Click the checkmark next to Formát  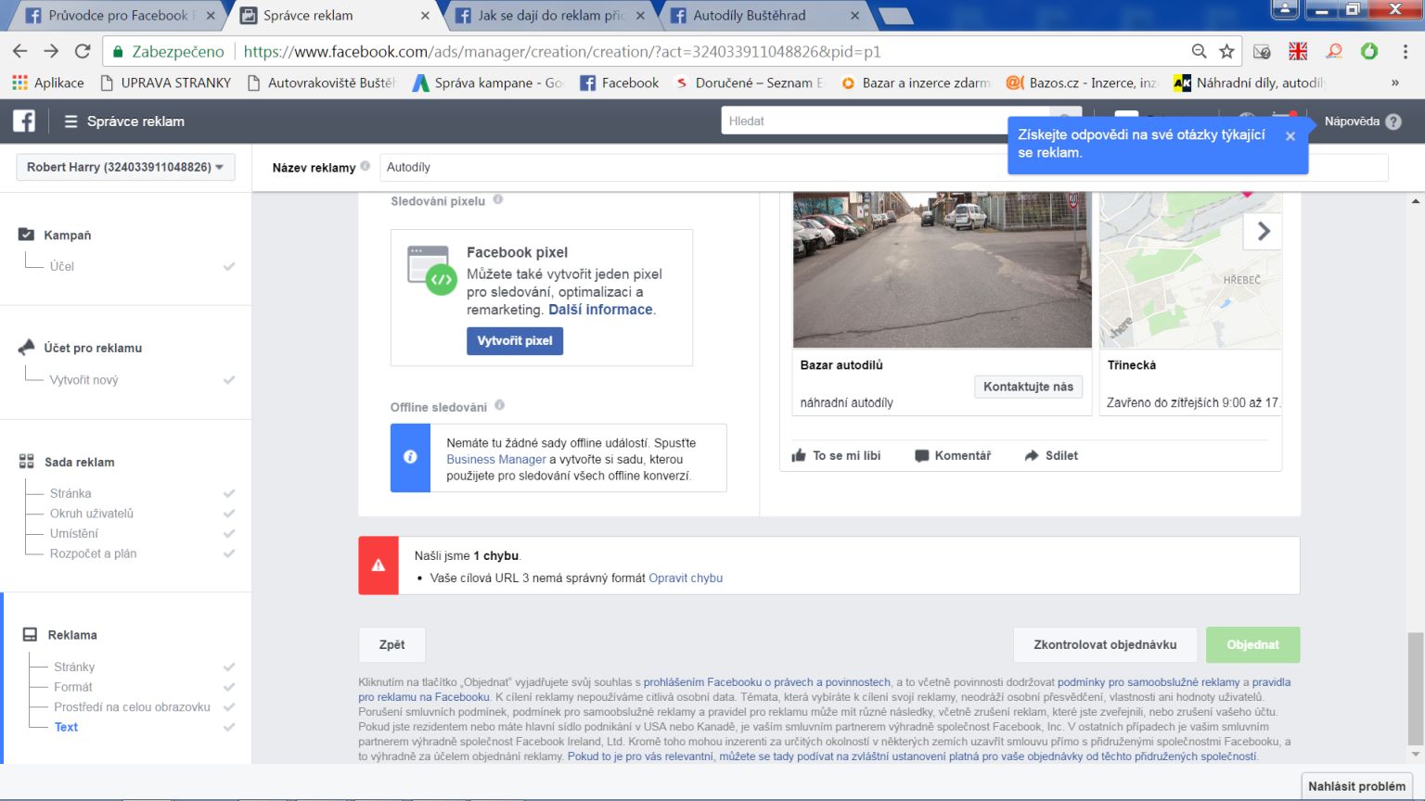229,687
